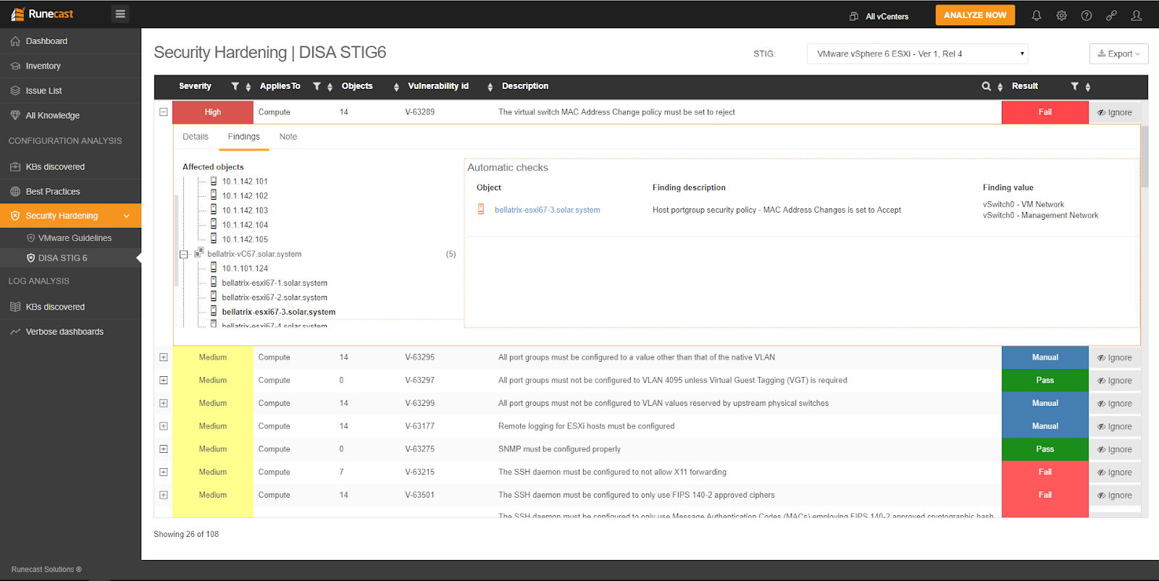Click the Severity column filter icon
Screen dimensions: 1159x581
pyautogui.click(x=235, y=86)
